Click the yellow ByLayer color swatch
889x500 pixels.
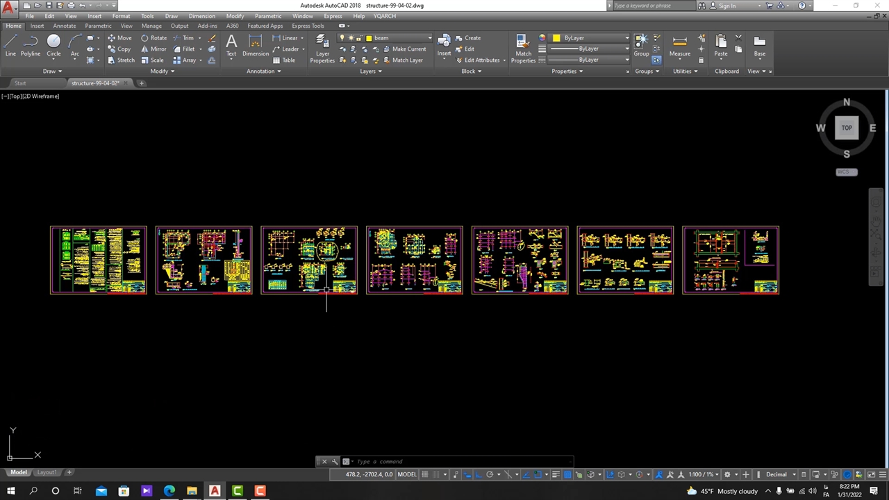pos(556,38)
